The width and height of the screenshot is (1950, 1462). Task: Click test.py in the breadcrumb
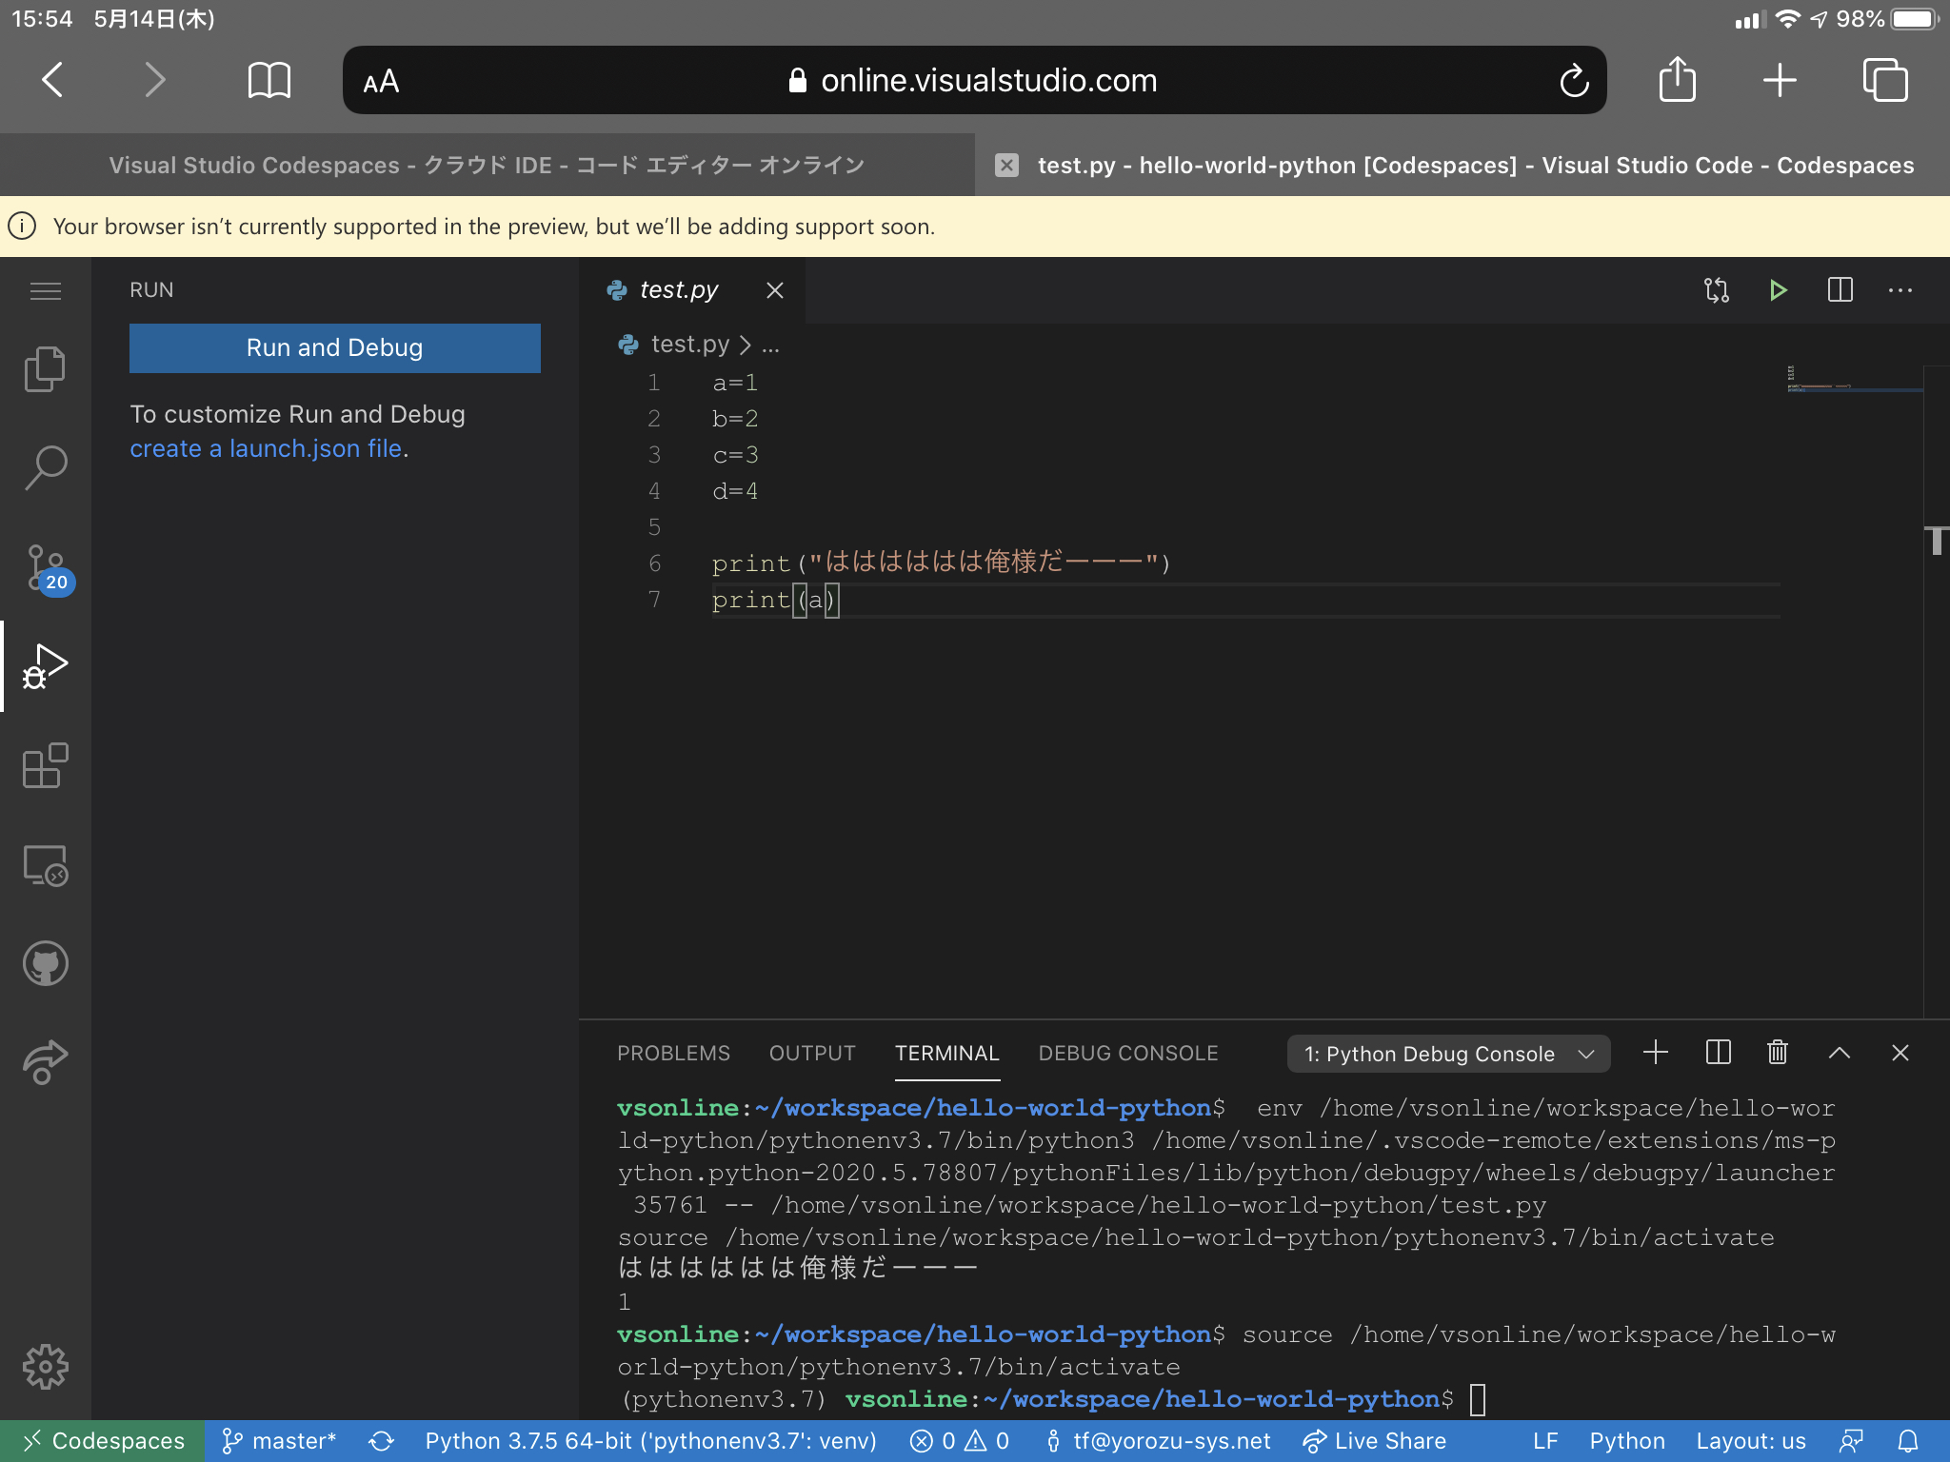[689, 344]
